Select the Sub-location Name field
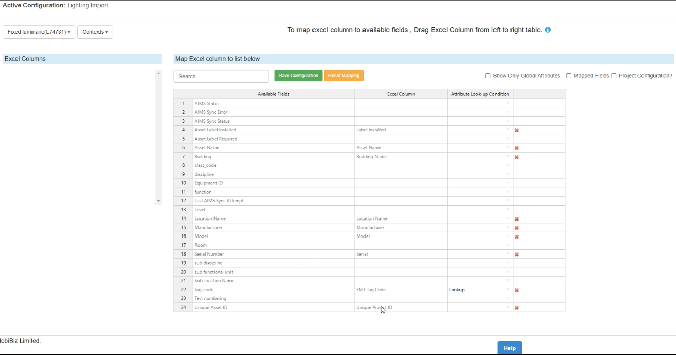This screenshot has height=355, width=676. coord(274,281)
